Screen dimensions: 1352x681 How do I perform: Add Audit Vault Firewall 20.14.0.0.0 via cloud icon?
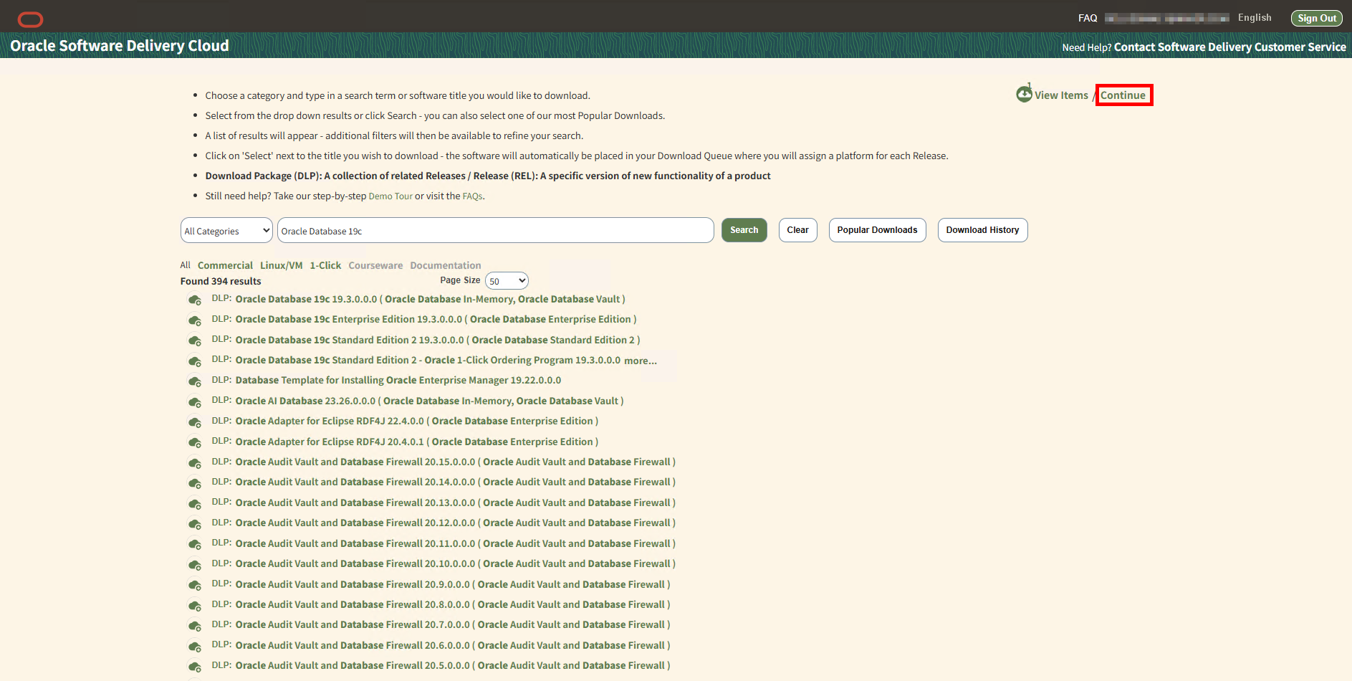pos(194,483)
